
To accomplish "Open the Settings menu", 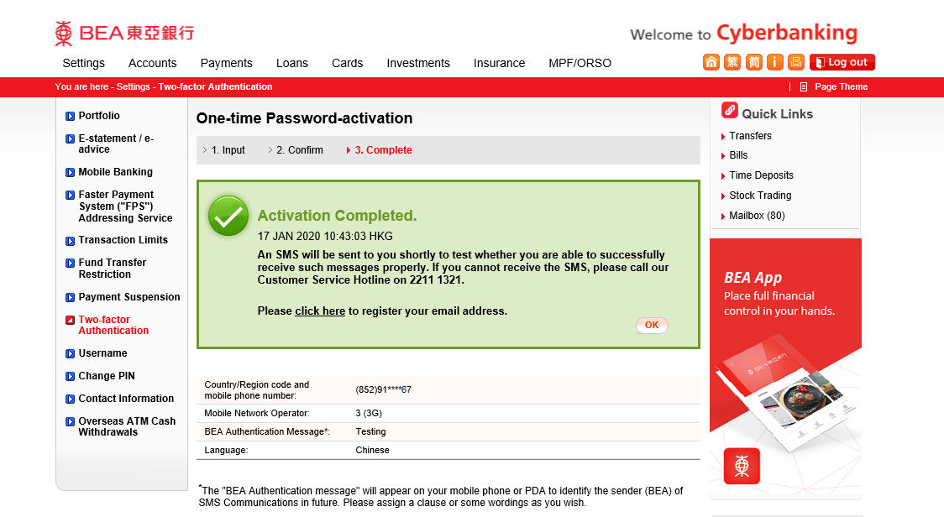I will [84, 63].
